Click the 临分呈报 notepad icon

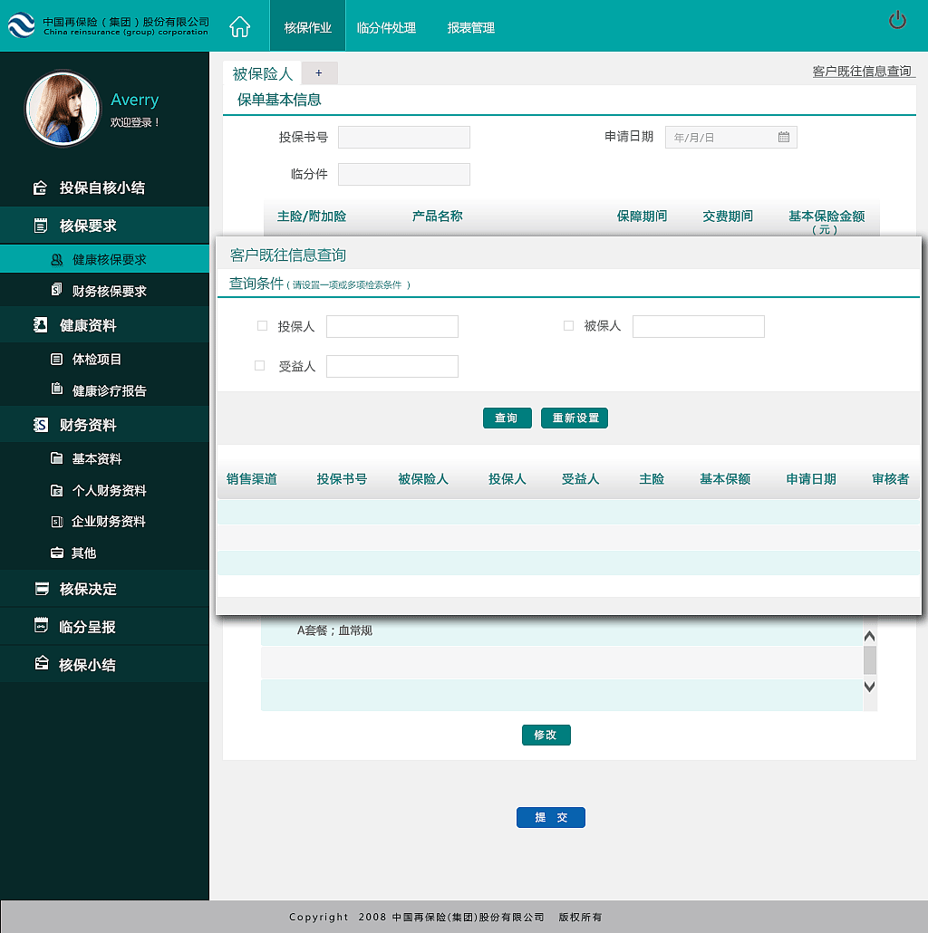tap(40, 625)
